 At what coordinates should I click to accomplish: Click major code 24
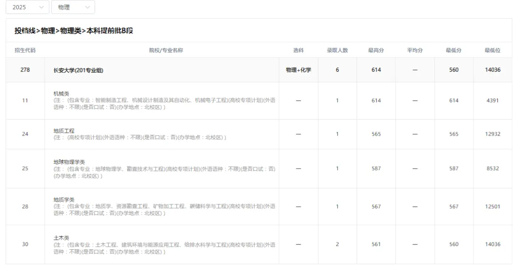coord(25,134)
